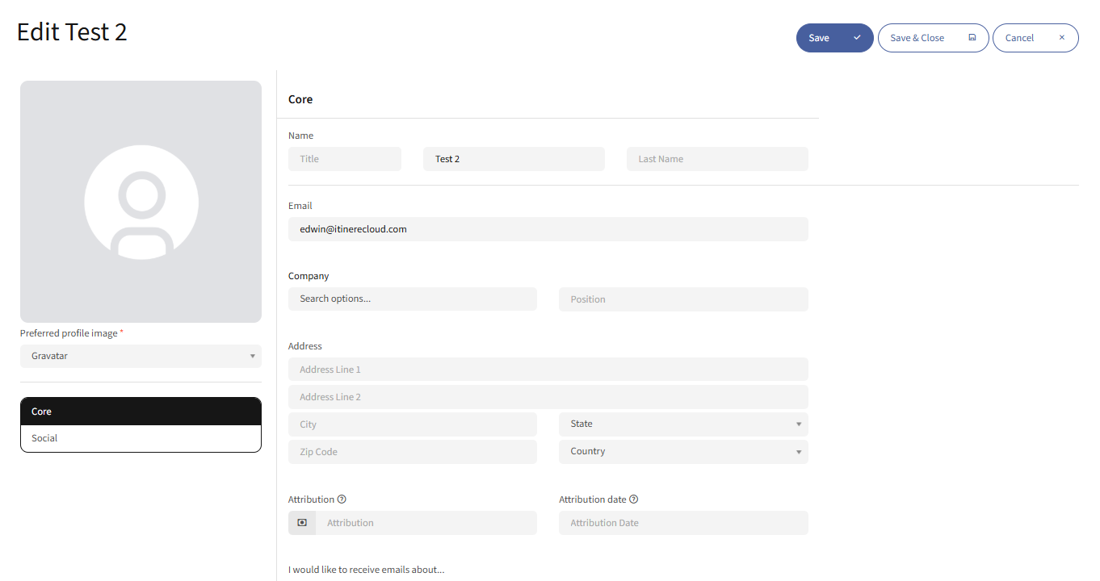Click the default profile avatar image

[141, 202]
